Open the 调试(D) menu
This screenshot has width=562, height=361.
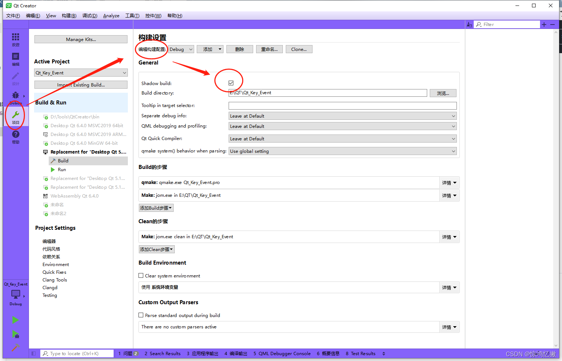[x=90, y=16]
